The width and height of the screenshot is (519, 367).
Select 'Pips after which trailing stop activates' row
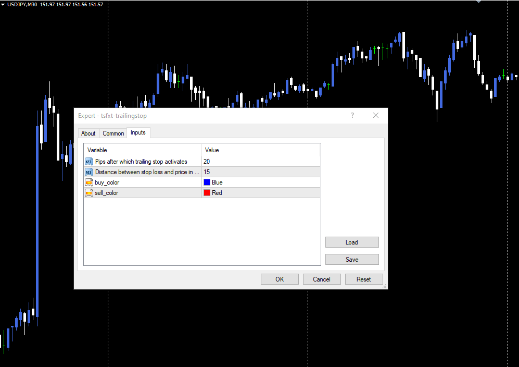coord(202,162)
